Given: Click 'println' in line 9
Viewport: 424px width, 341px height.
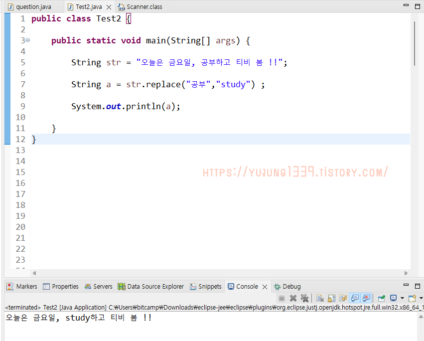Looking at the screenshot, I should pyautogui.click(x=143, y=107).
